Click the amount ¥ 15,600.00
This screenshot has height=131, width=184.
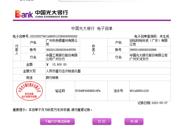pos(56,64)
